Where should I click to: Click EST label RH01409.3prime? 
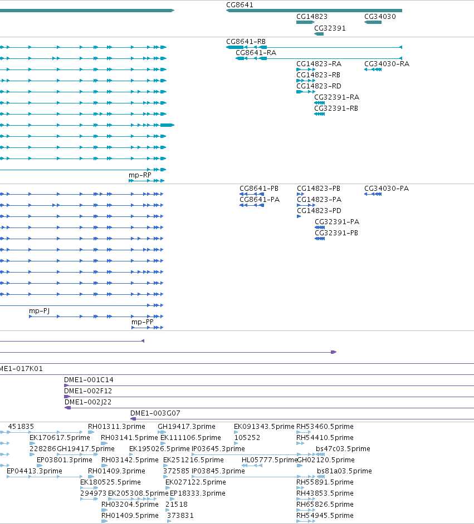116,471
